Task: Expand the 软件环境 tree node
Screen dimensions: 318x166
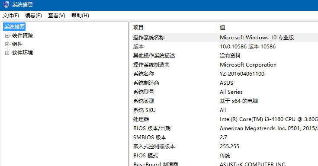Action: tap(7, 53)
